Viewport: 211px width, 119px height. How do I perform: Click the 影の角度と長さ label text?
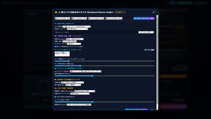tap(60, 85)
